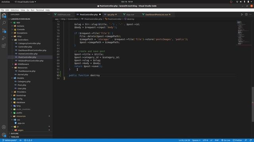This screenshot has height=142, width=254.
Task: Open the system volume tray icon
Action: point(241,2)
